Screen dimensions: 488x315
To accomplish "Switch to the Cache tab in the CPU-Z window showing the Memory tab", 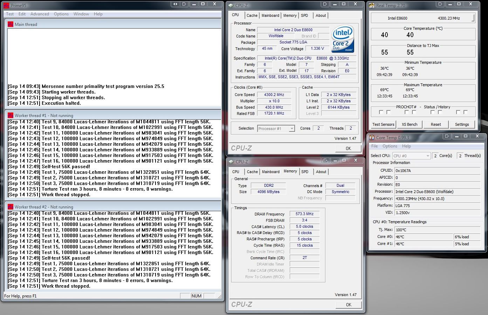I will point(252,172).
